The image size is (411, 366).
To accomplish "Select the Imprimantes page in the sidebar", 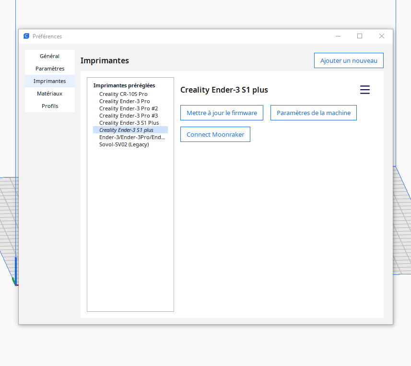I will point(50,81).
